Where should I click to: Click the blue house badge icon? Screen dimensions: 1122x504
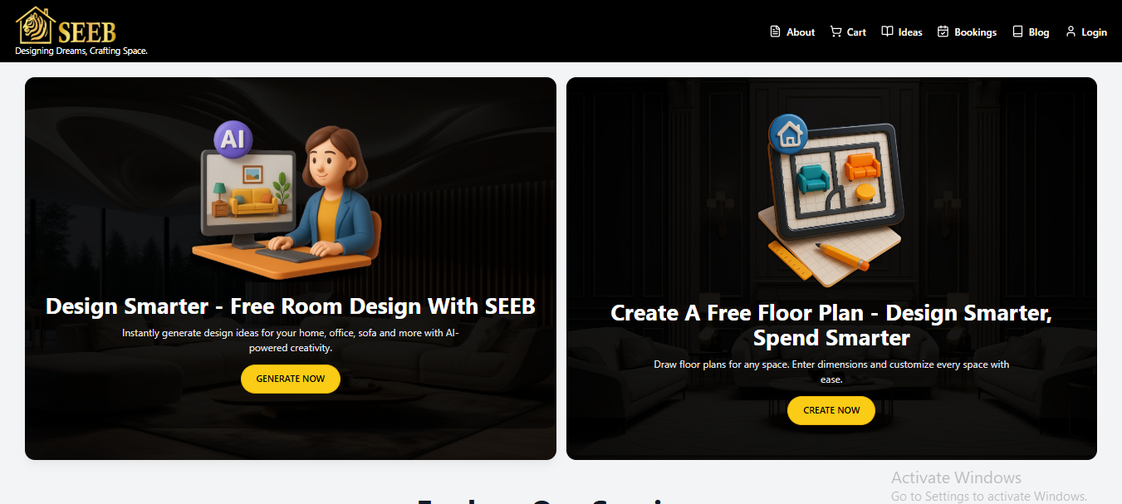coord(789,134)
